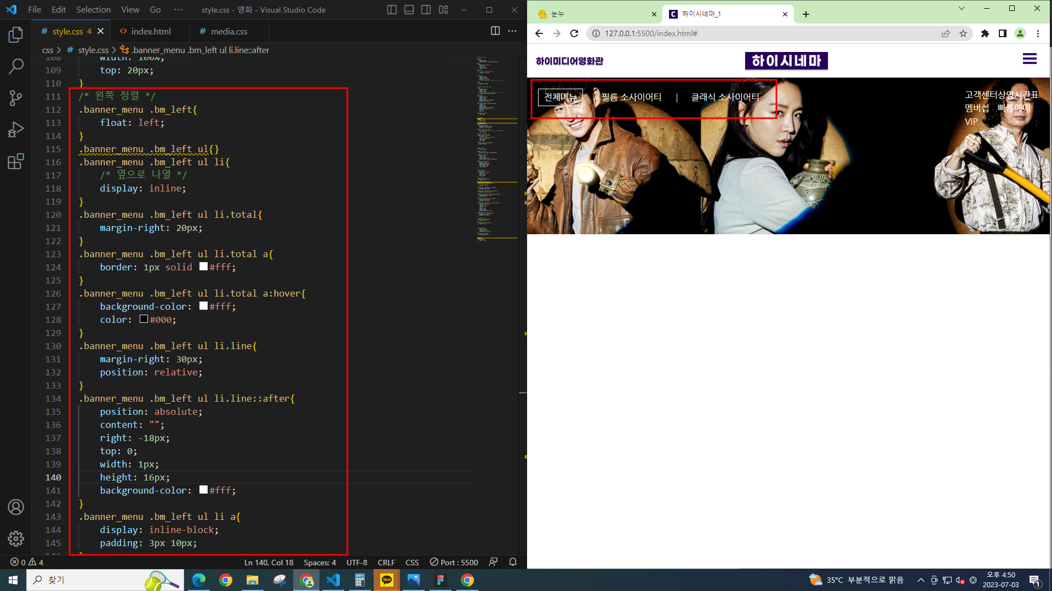1052x591 pixels.
Task: Open the Selection menu
Action: [93, 10]
